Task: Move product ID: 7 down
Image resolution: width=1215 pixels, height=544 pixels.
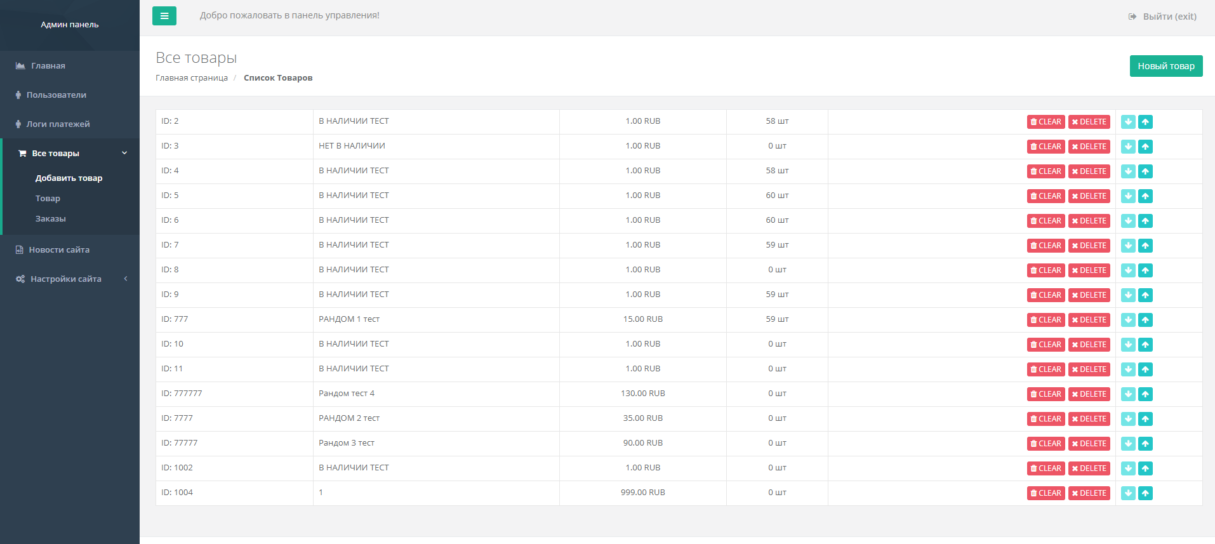Action: [x=1128, y=246]
